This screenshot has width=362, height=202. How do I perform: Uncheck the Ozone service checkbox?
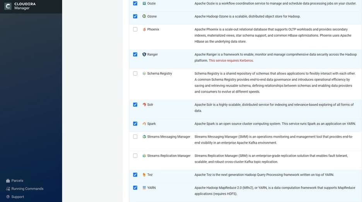tap(135, 16)
